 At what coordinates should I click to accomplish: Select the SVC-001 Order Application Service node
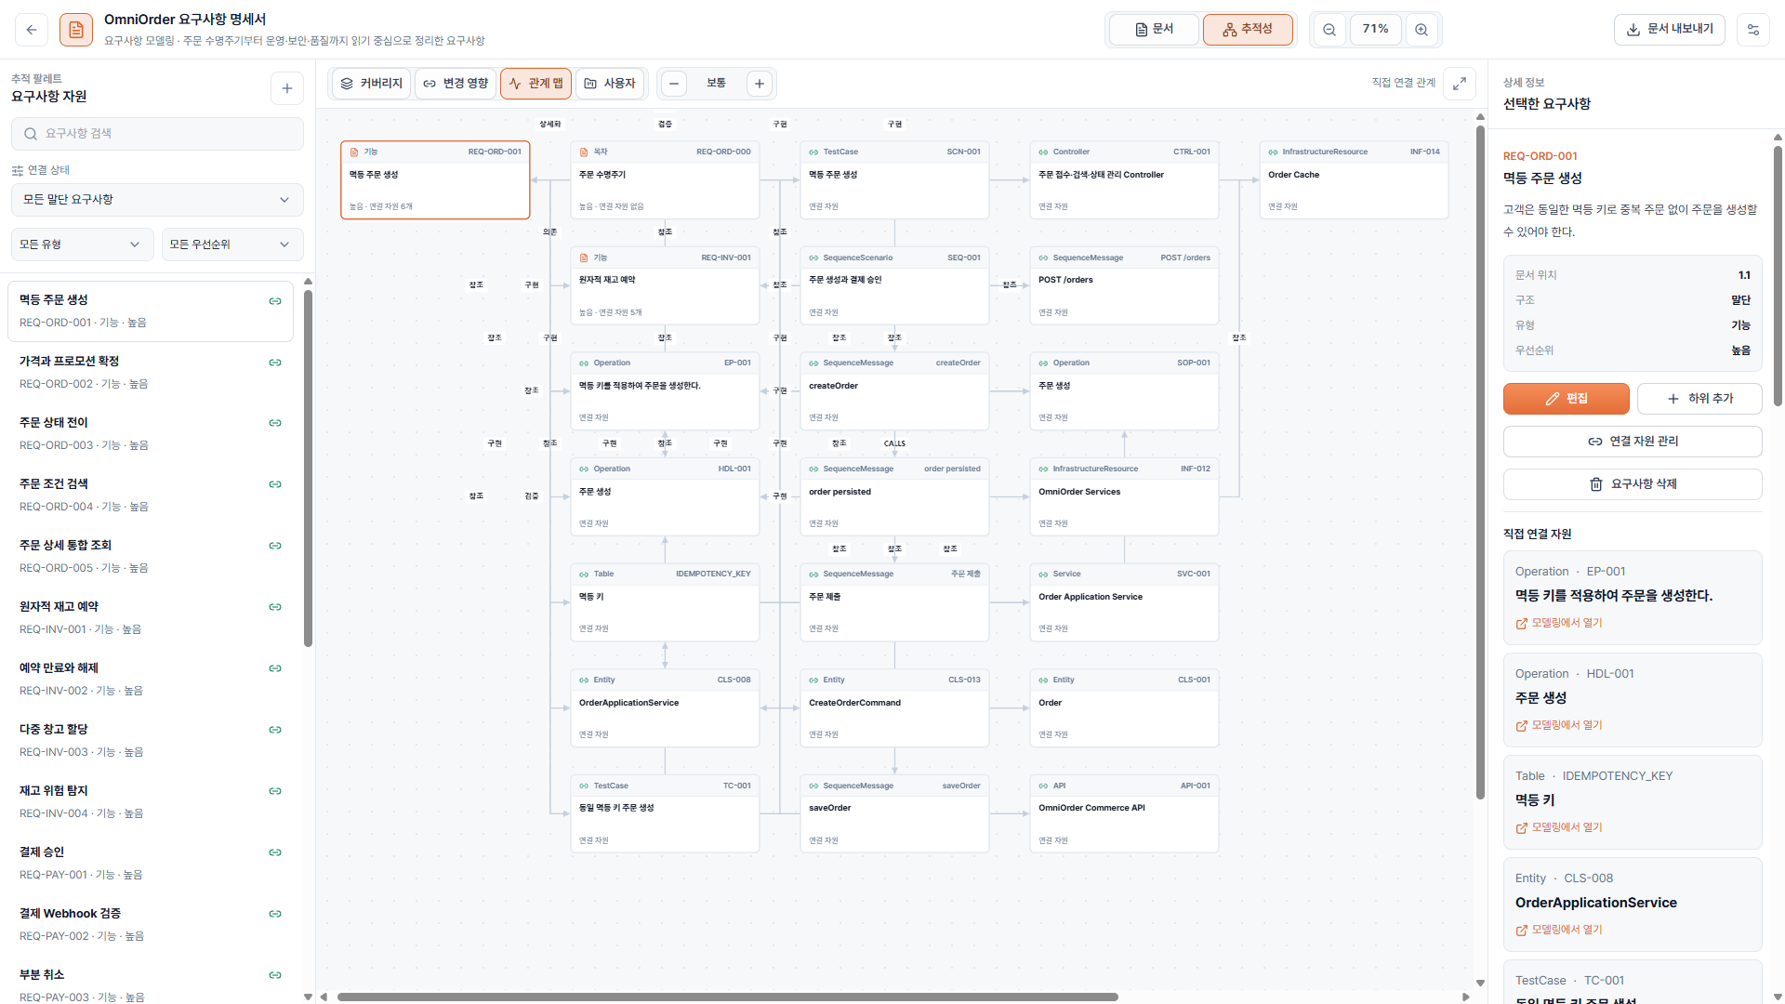(x=1124, y=602)
